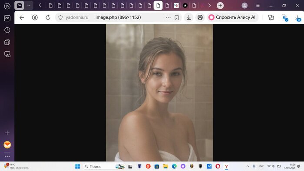Screen dimensions: 304x171
Task: Click the taskbar Поиск search box
Action: [104, 166]
